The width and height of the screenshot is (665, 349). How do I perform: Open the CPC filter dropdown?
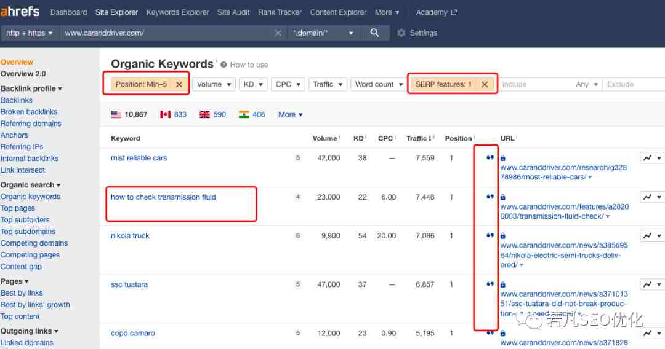tap(288, 84)
